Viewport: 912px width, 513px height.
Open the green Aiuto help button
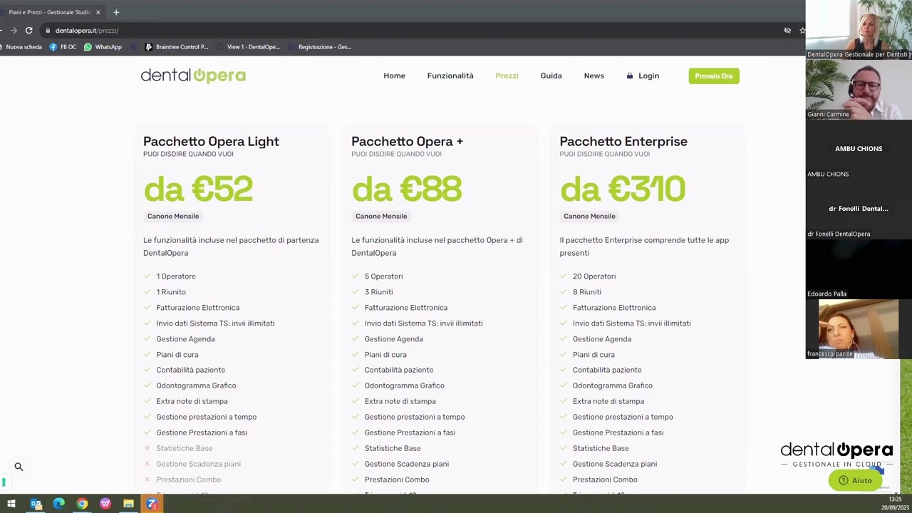[855, 480]
